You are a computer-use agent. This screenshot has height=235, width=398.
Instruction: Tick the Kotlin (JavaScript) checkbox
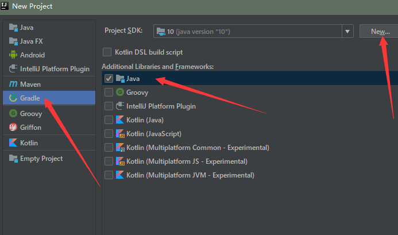[109, 133]
